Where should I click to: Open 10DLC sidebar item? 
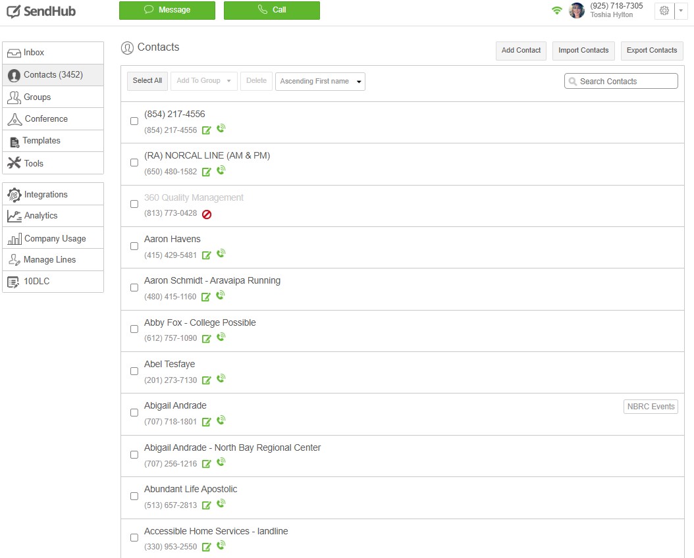(53, 281)
